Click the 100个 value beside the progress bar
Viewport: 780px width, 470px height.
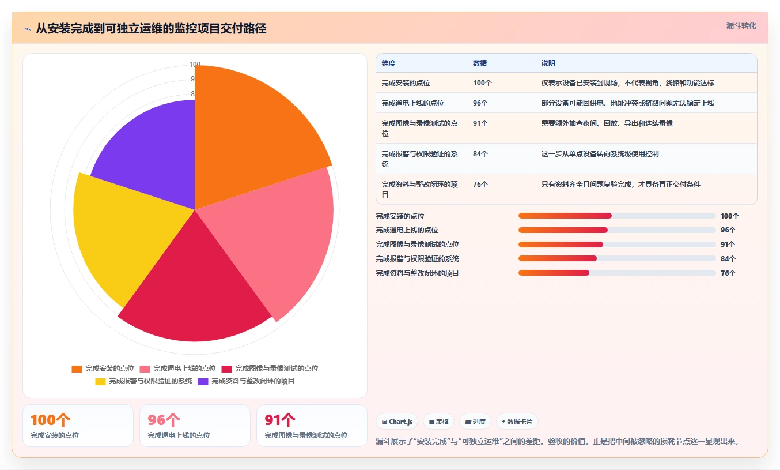tap(730, 216)
